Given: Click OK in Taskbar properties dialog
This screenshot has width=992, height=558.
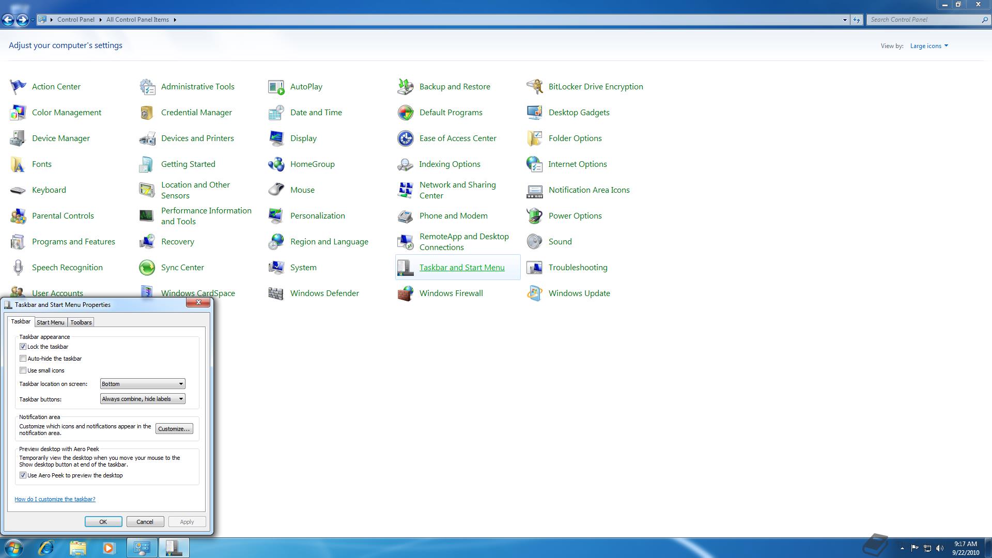Looking at the screenshot, I should (x=103, y=522).
